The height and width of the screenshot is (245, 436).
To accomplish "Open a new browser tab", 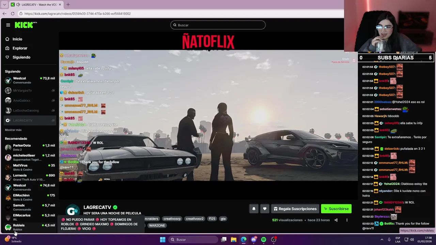I will [68, 4].
